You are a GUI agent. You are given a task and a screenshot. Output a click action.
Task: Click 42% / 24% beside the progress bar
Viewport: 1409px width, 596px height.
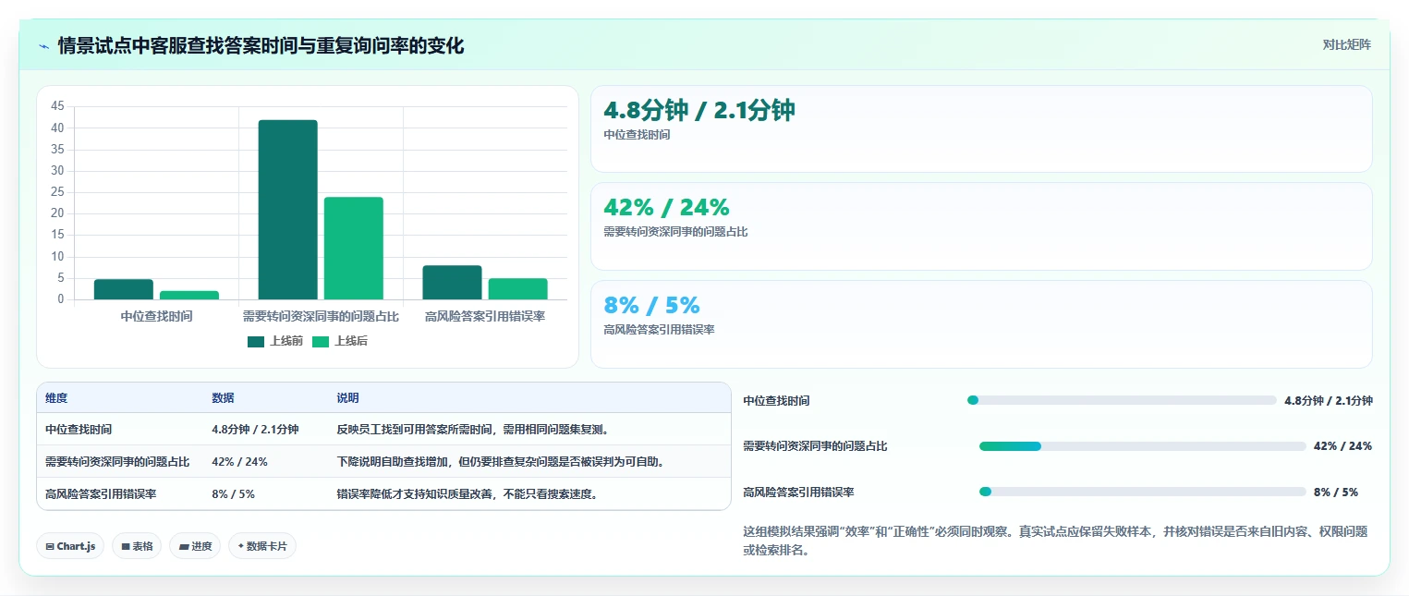click(x=1342, y=446)
